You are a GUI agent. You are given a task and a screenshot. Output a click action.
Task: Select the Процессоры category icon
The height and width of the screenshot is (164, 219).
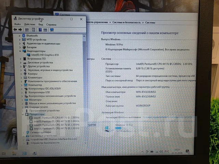tap(27, 114)
